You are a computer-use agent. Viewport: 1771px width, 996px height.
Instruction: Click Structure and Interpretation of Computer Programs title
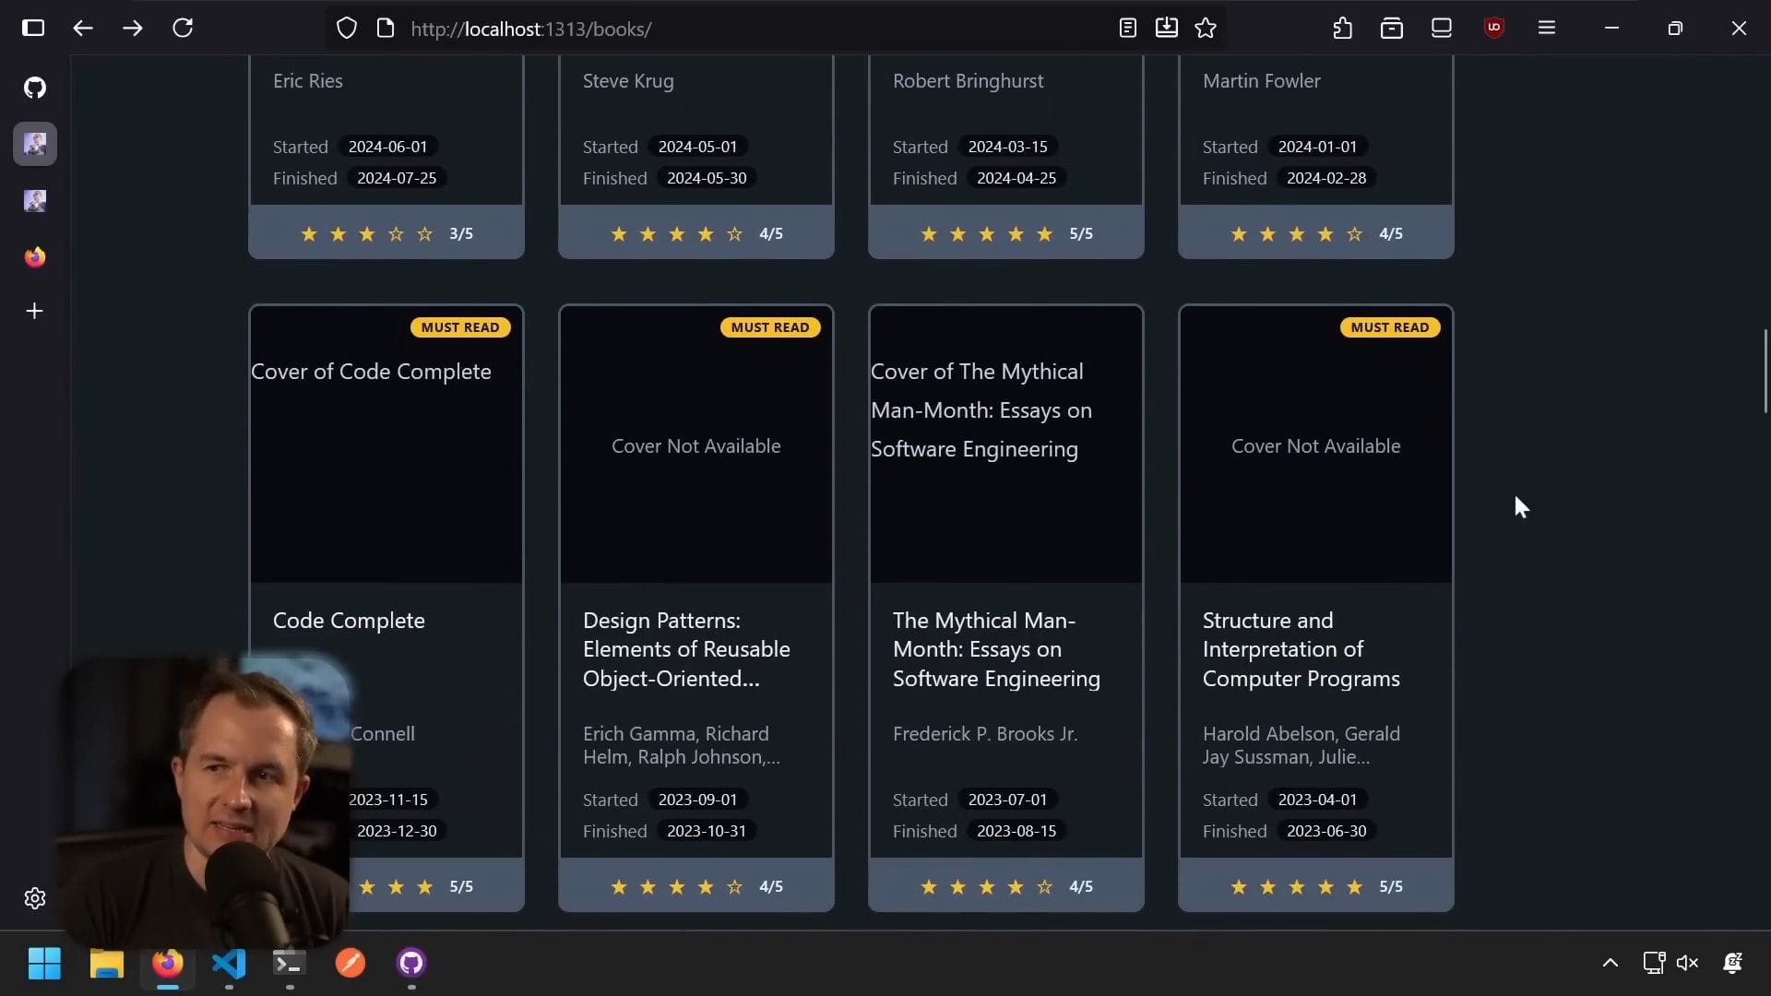[1301, 649]
